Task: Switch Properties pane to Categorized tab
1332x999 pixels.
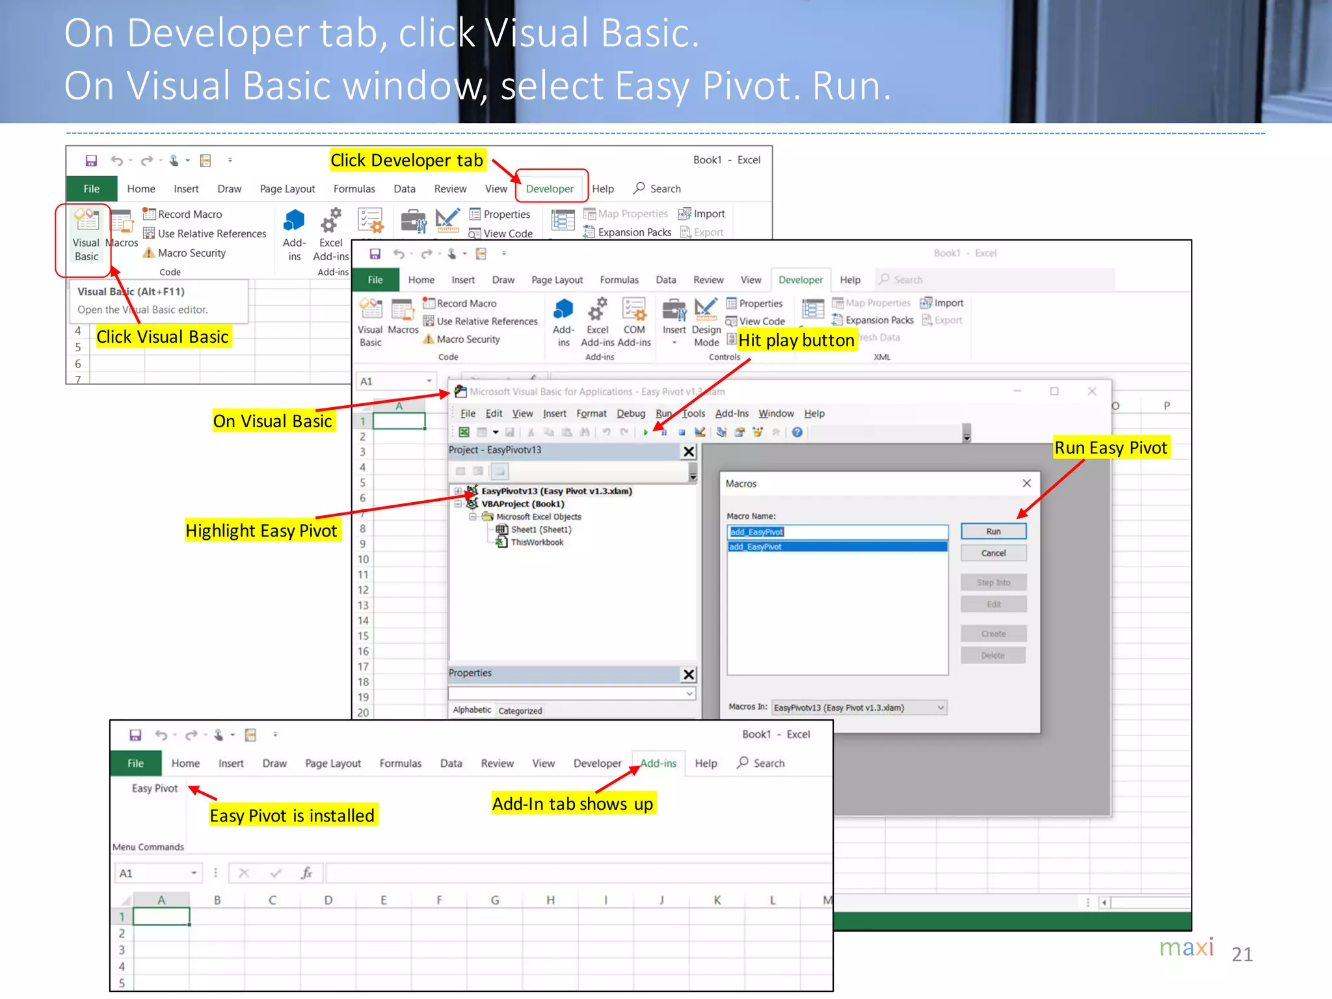Action: 520,711
